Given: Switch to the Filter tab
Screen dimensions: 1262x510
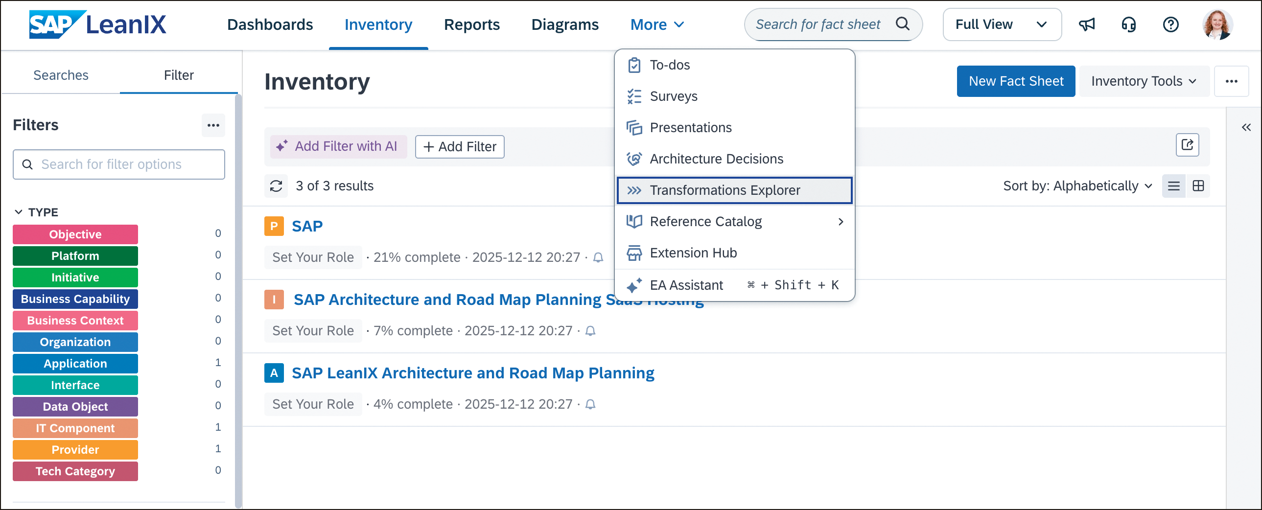Looking at the screenshot, I should (179, 75).
